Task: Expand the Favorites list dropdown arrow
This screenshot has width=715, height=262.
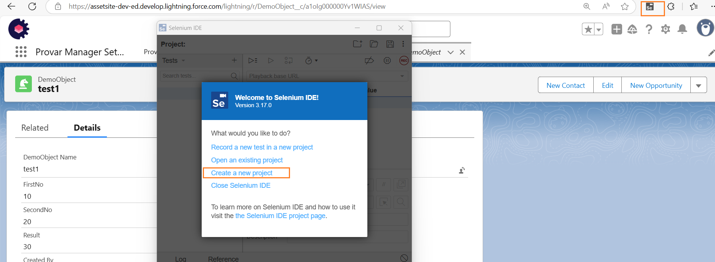Action: coord(599,29)
